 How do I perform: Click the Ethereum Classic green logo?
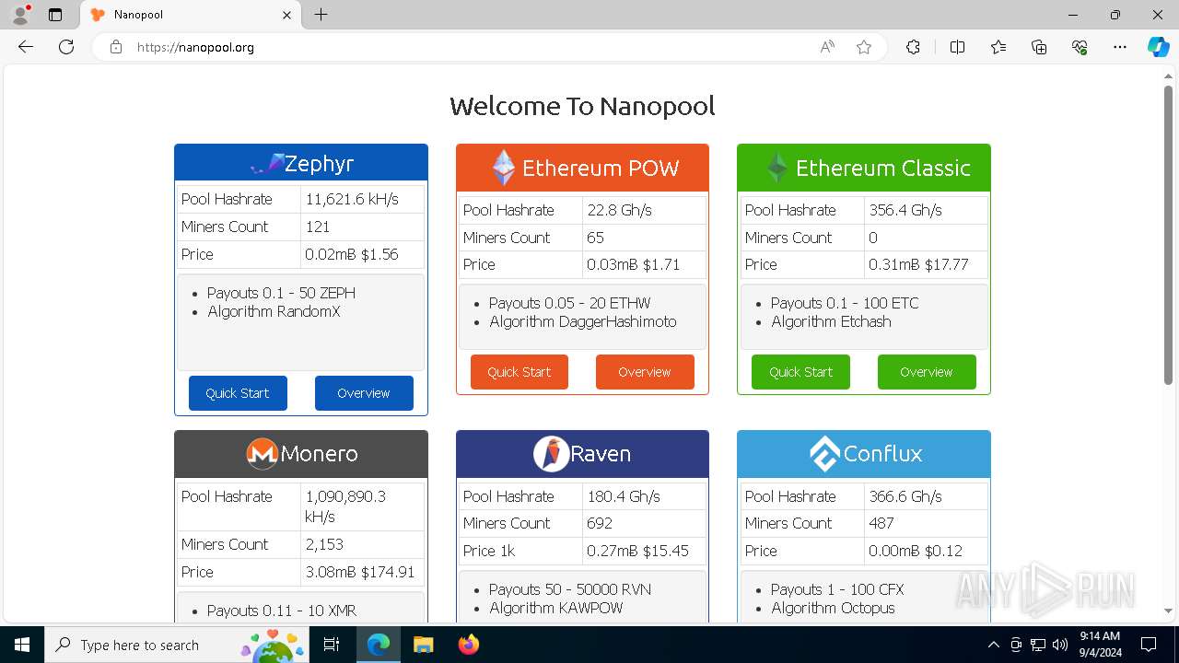point(777,168)
